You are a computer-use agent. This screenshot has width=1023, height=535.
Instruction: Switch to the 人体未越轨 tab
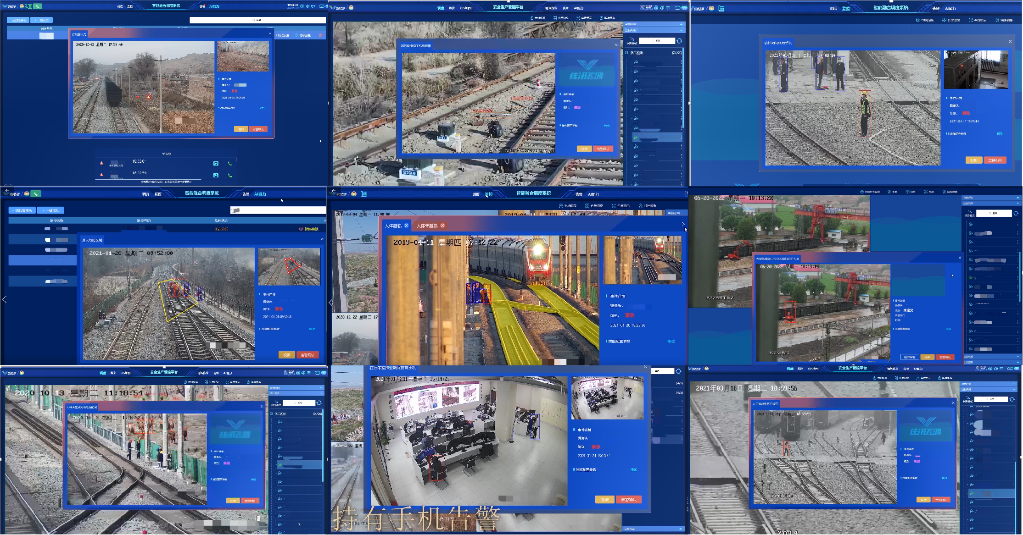(x=427, y=226)
